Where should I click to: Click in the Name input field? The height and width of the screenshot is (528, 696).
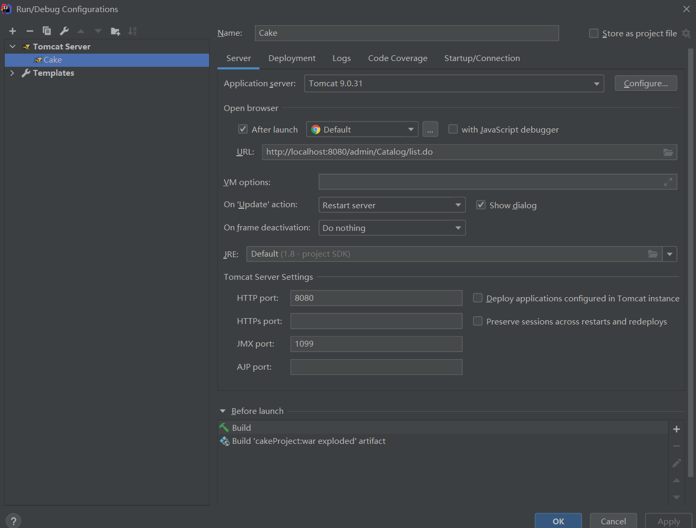tap(407, 33)
